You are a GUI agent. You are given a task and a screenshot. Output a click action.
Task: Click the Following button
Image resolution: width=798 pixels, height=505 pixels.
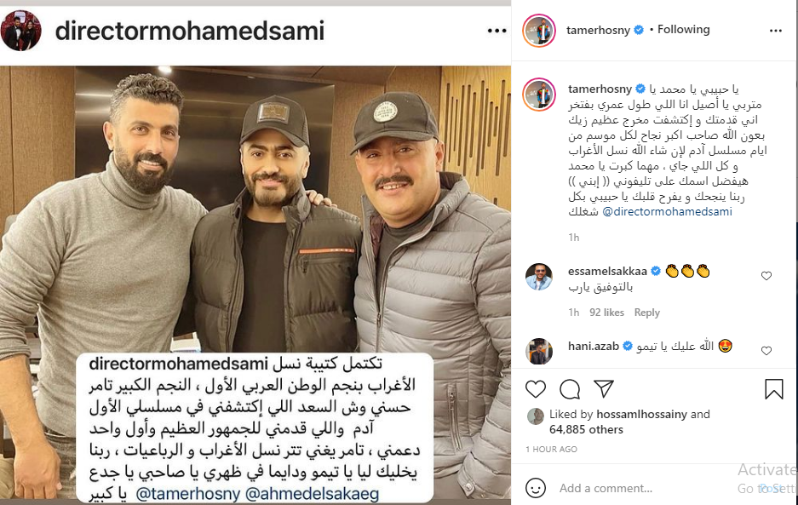click(x=684, y=30)
